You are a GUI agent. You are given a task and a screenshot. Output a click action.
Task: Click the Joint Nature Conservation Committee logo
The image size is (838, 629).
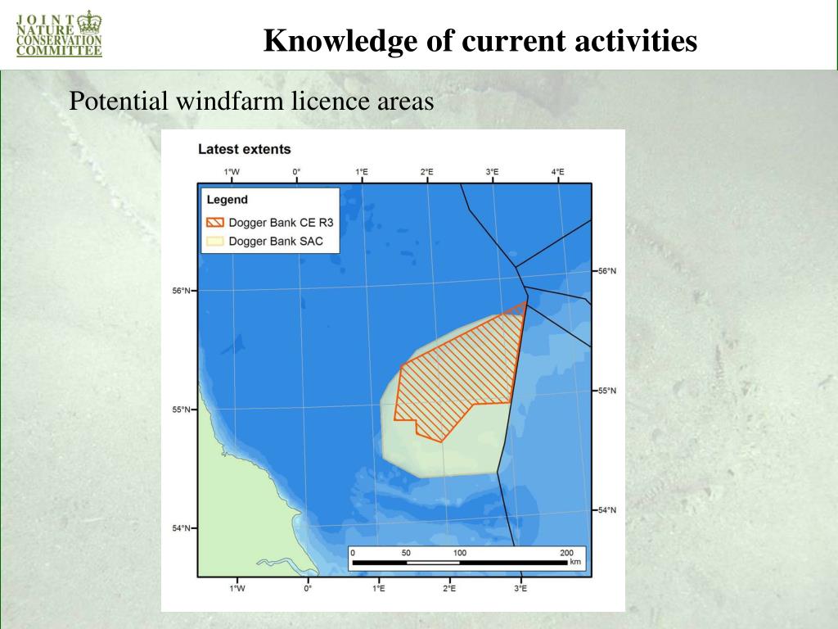(59, 34)
